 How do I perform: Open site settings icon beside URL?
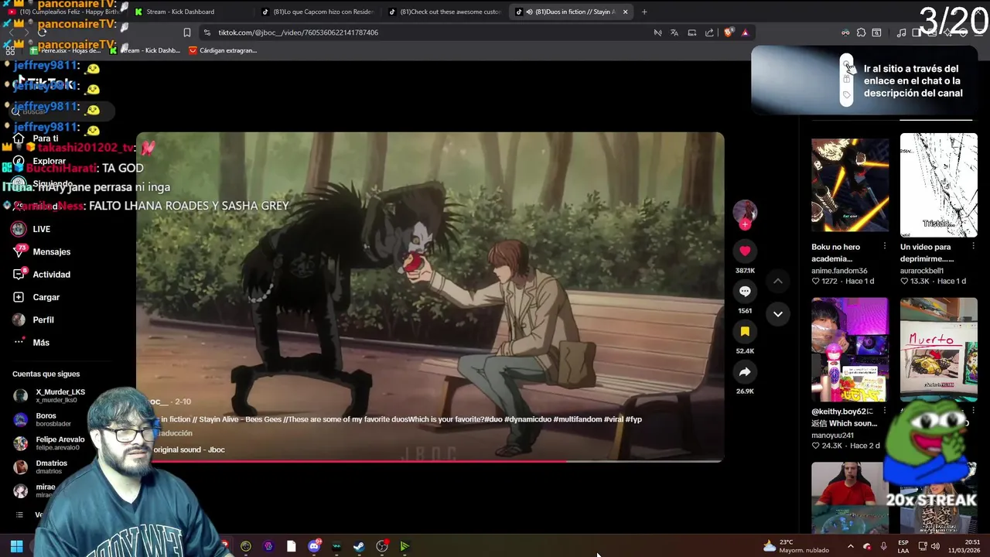click(x=207, y=32)
